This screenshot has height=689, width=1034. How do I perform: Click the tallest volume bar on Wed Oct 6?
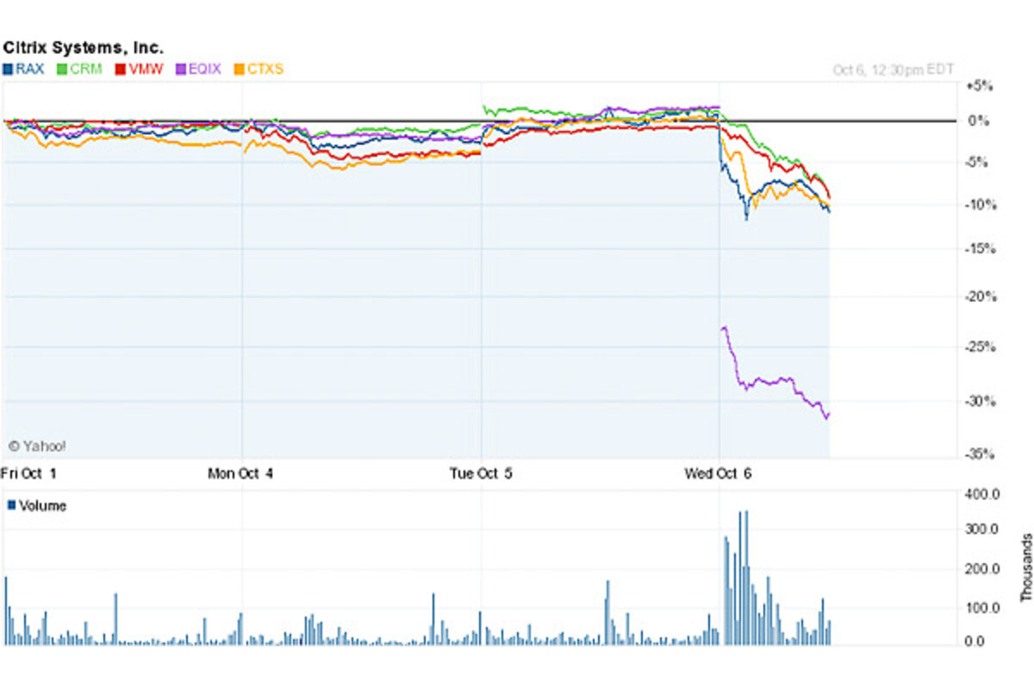point(745,577)
